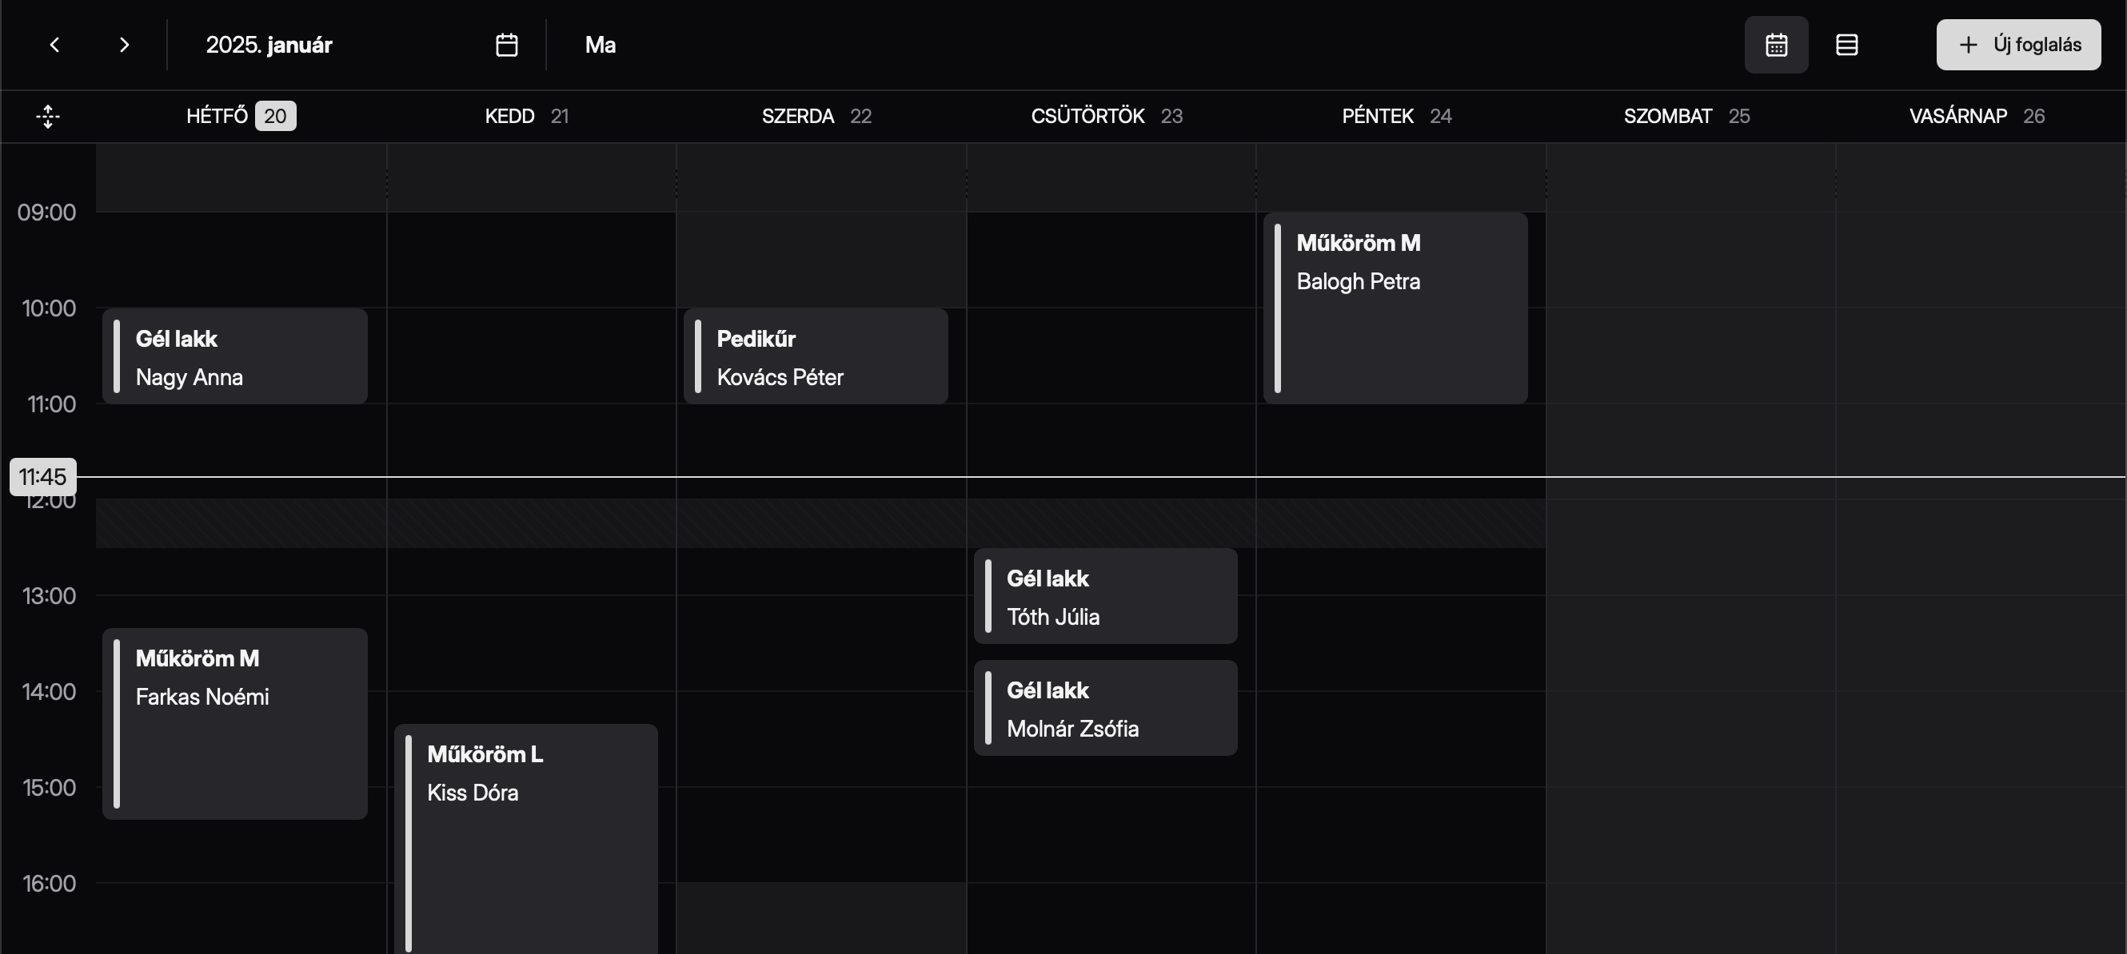
Task: Open Gél lakk booking for Molnár Zsófia
Action: point(1106,708)
